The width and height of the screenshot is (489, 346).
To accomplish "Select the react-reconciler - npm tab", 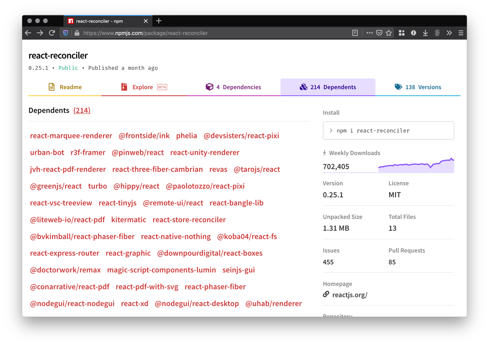I will click(x=108, y=21).
